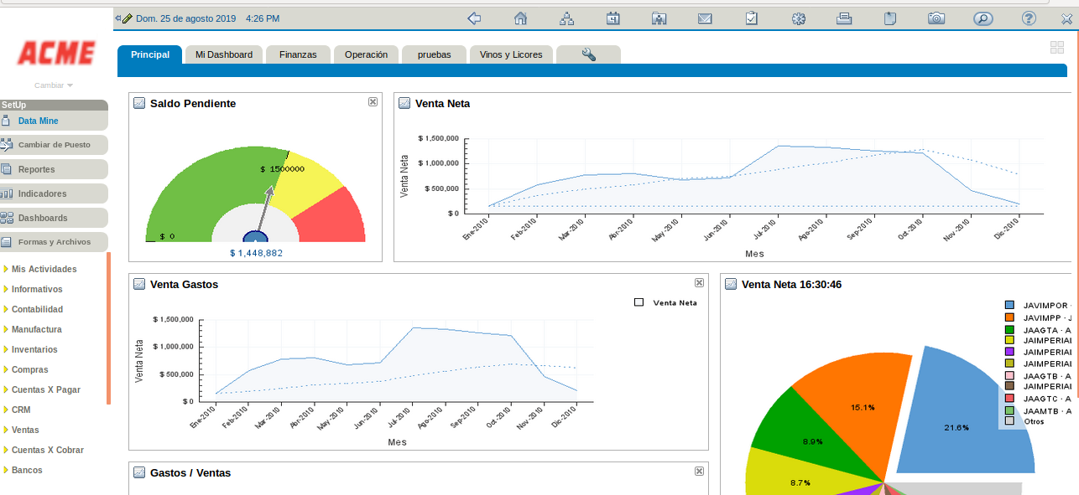The width and height of the screenshot is (1079, 495).
Task: Click the $ 1,448,882 balance link
Action: click(x=256, y=253)
